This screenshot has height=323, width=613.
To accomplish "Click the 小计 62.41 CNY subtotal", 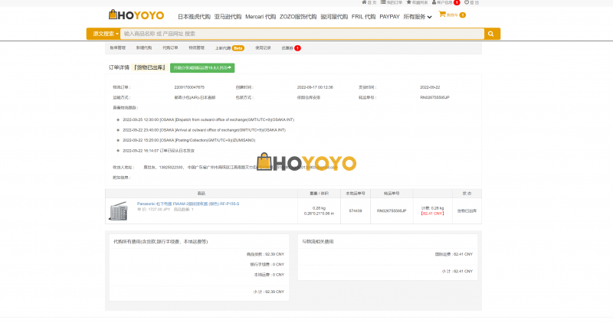I will pyautogui.click(x=457, y=272).
